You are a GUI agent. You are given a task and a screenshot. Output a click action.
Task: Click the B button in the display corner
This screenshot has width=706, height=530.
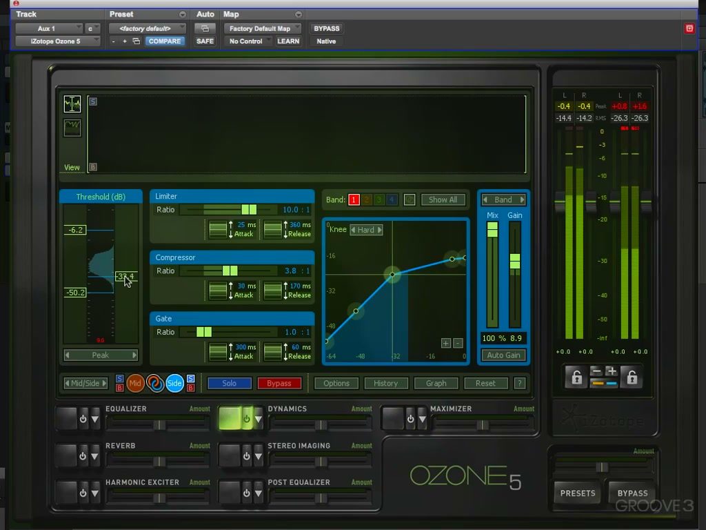(x=93, y=167)
